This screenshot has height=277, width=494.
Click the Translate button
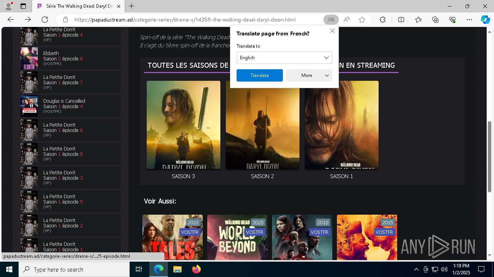[x=260, y=75]
